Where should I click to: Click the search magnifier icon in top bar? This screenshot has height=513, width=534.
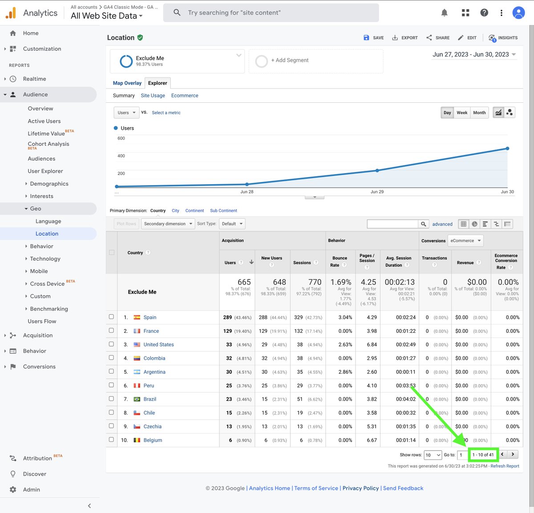point(177,12)
